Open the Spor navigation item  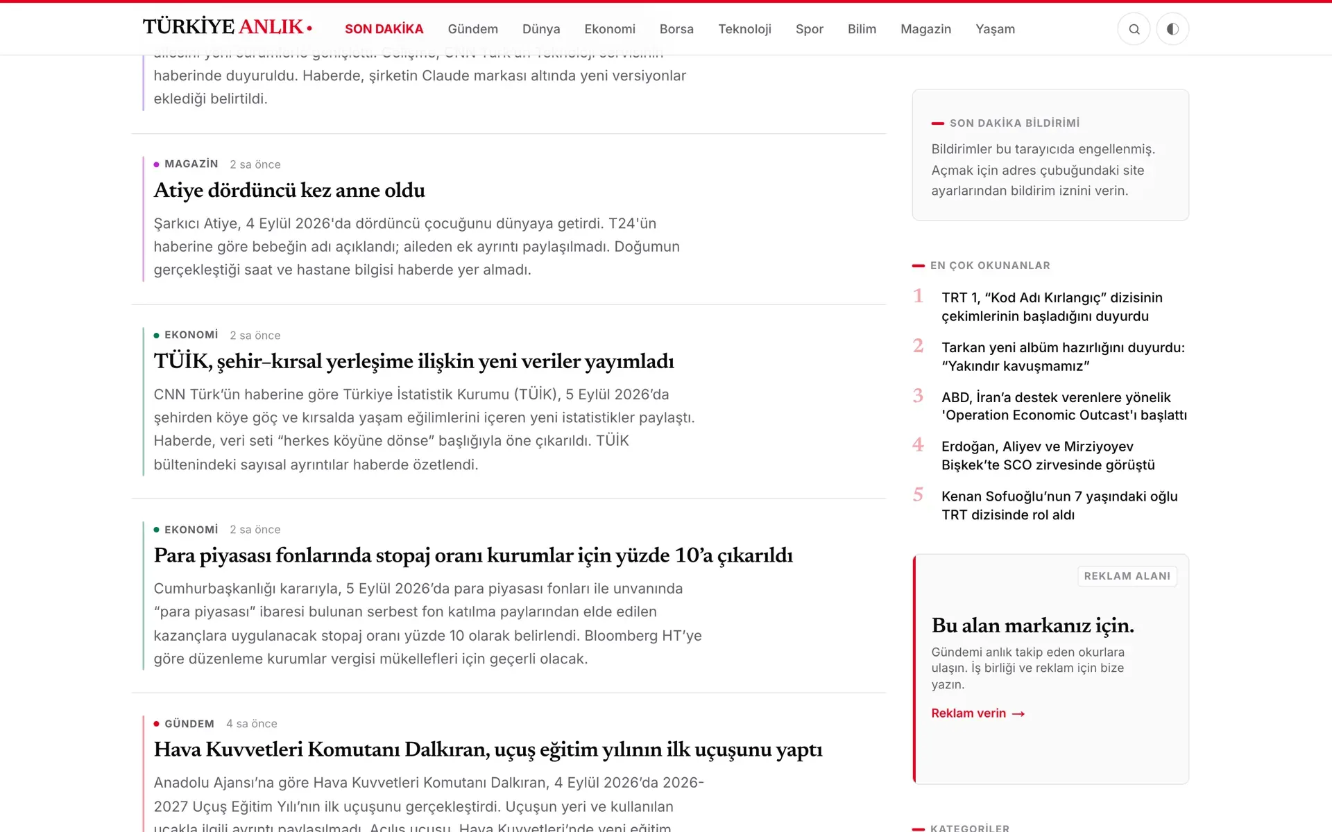(810, 29)
